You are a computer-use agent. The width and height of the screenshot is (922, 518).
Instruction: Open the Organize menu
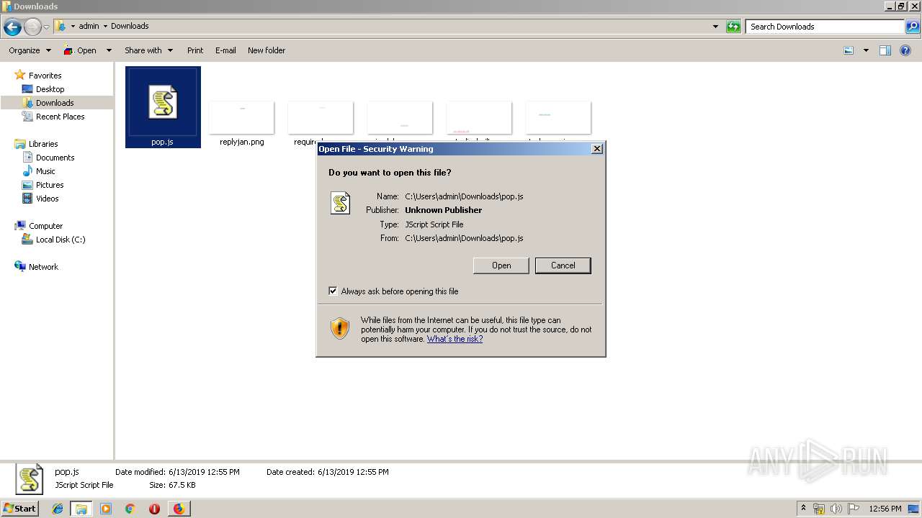click(x=30, y=50)
